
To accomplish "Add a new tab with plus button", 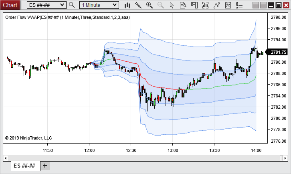I will (x=45, y=166).
